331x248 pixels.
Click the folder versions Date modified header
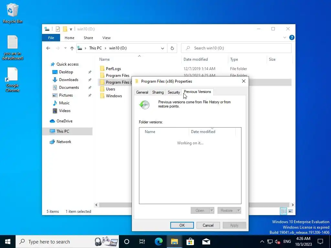212,132
